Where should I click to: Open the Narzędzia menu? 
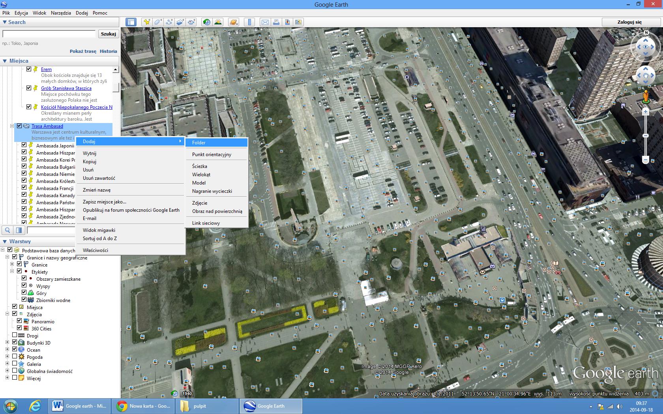click(61, 13)
